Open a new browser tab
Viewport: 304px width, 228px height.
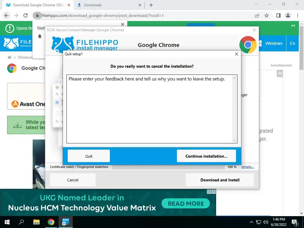(x=151, y=5)
